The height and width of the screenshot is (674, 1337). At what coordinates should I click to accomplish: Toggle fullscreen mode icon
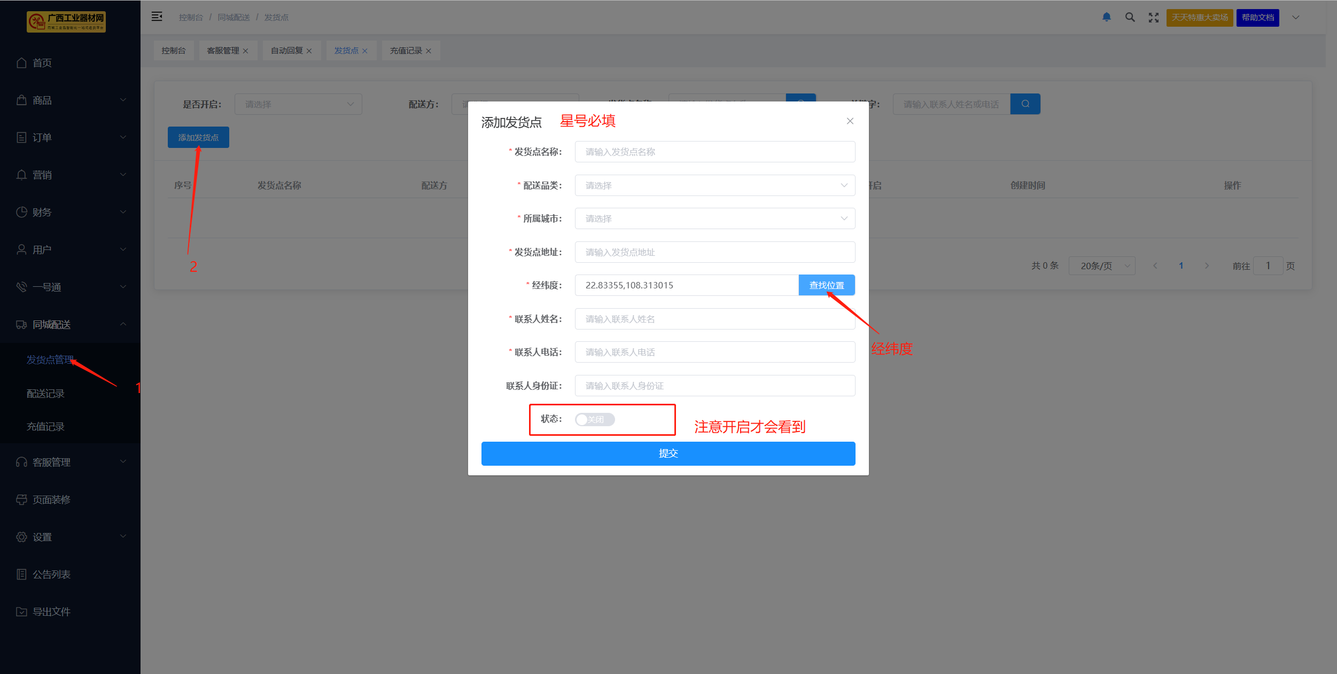[x=1153, y=18]
